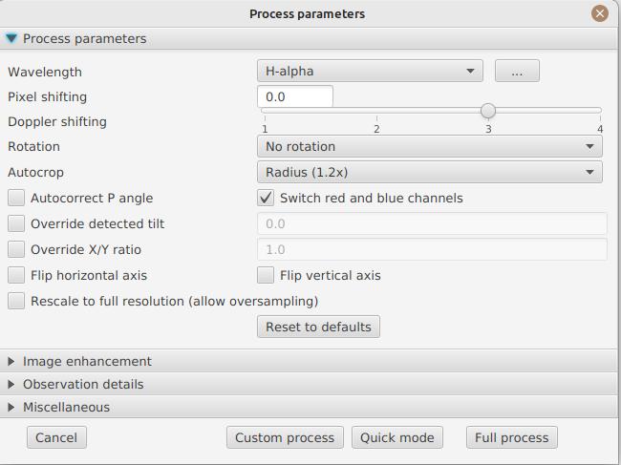Viewport: 621px width, 465px height.
Task: Expand the Image enhancement section
Action: [x=11, y=362]
